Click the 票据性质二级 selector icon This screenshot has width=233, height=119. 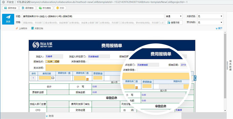(87, 79)
